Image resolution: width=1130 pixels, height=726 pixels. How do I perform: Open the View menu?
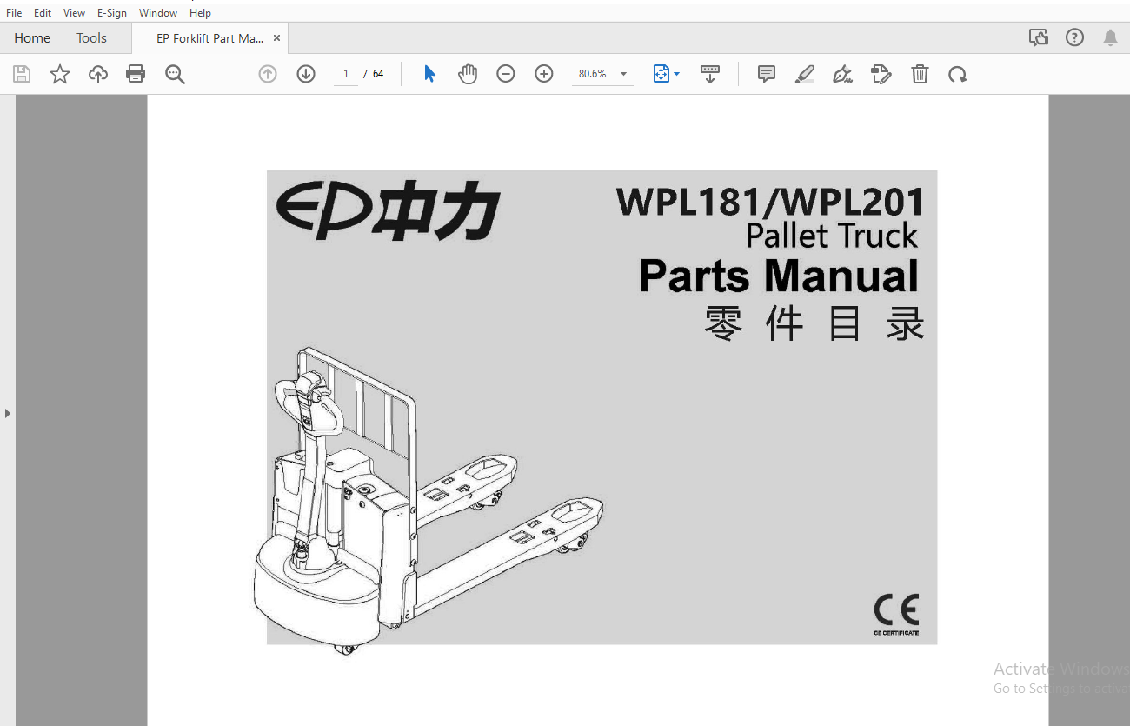75,13
